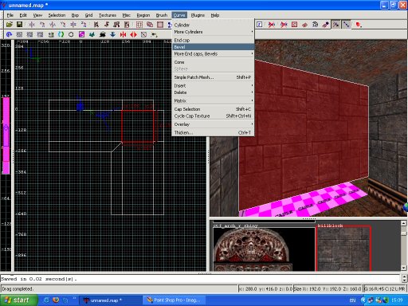Toggle the pressed patch-weld toolbar button

tap(335, 25)
